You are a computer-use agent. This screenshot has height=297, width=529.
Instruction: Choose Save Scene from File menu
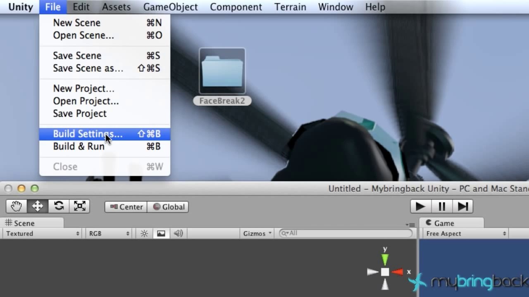[x=105, y=56]
